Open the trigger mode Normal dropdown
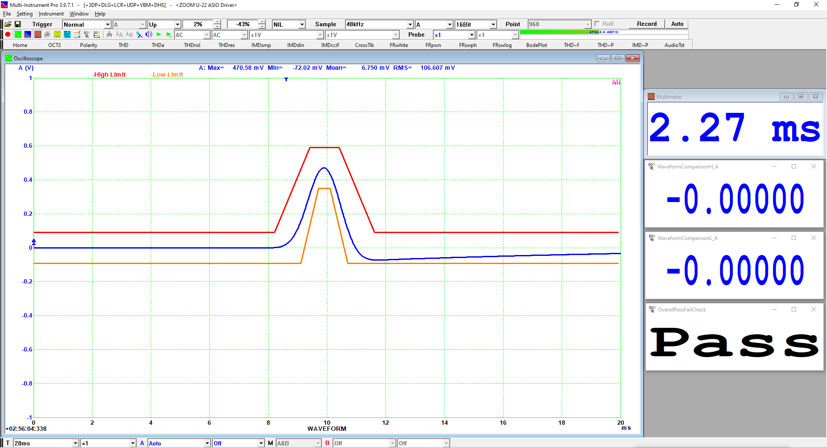The image size is (827, 448). click(x=108, y=25)
